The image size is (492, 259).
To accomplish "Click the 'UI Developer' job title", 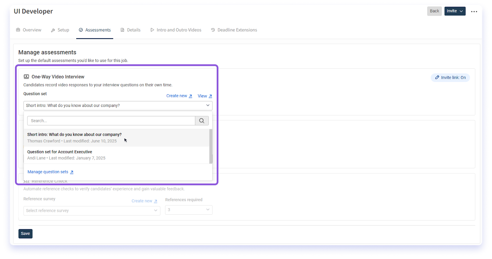I will (x=33, y=11).
